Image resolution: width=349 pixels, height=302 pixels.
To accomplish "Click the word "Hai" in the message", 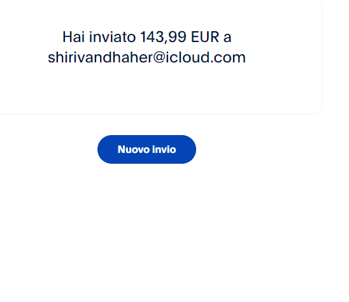I will click(x=73, y=37).
